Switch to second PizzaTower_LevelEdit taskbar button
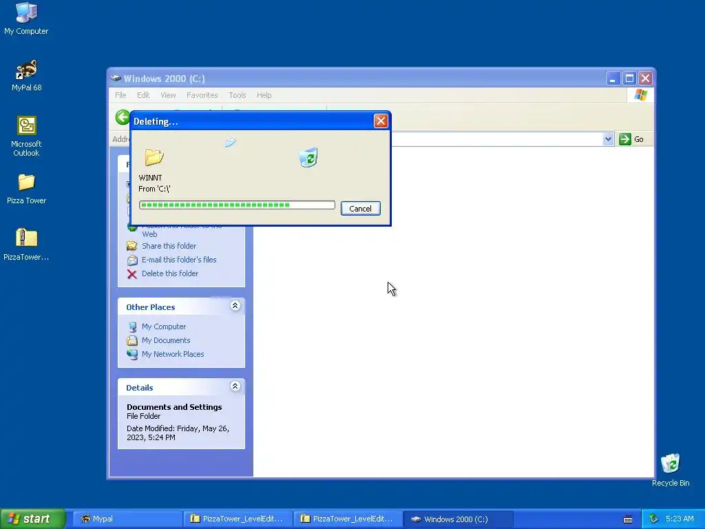This screenshot has height=529, width=705. pos(348,519)
